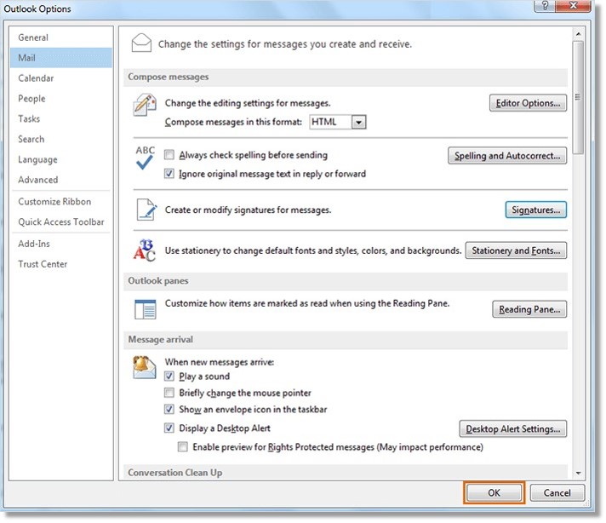Open Editor Options dialog
This screenshot has width=606, height=523.
[528, 103]
